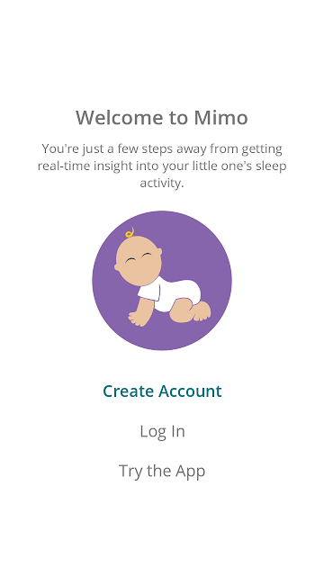Tap the Create Account link
The image size is (324, 576).
[162, 391]
